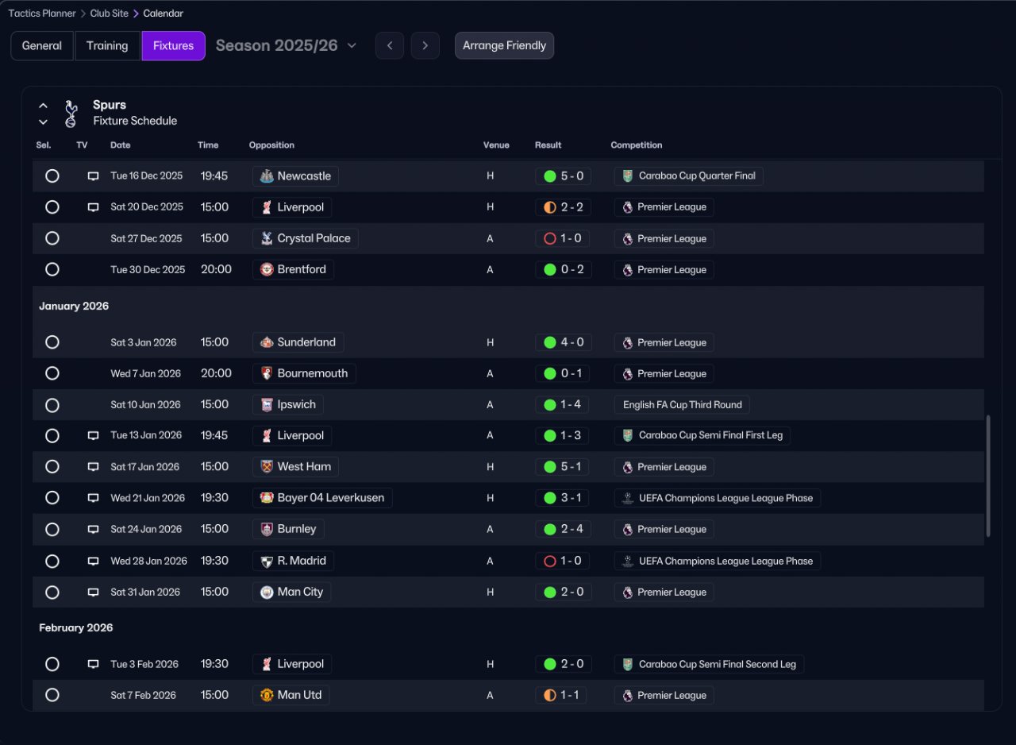1016x745 pixels.
Task: Click the green win indicator for Sunderland
Action: 549,342
